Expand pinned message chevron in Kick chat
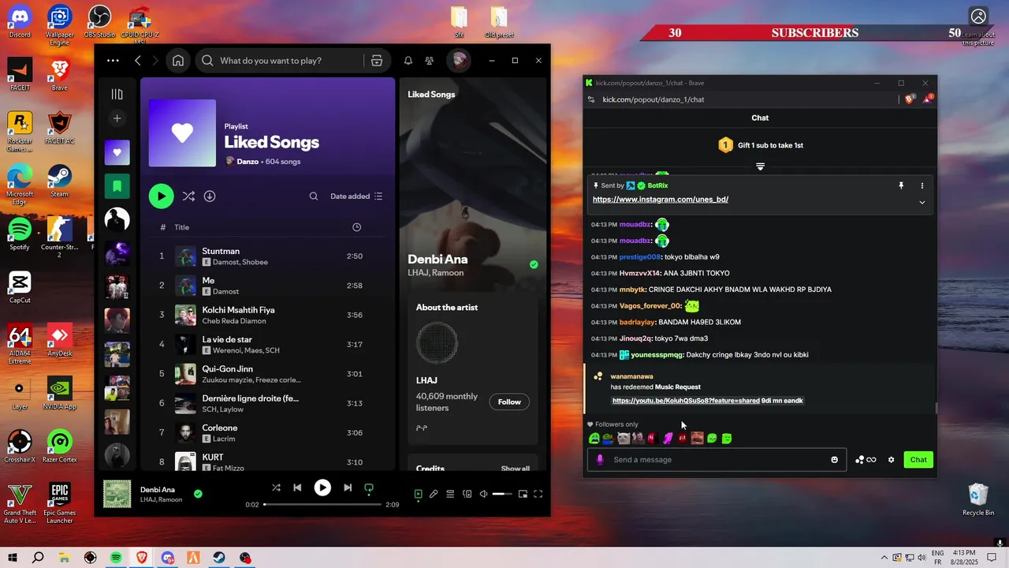This screenshot has height=568, width=1009. click(x=922, y=202)
